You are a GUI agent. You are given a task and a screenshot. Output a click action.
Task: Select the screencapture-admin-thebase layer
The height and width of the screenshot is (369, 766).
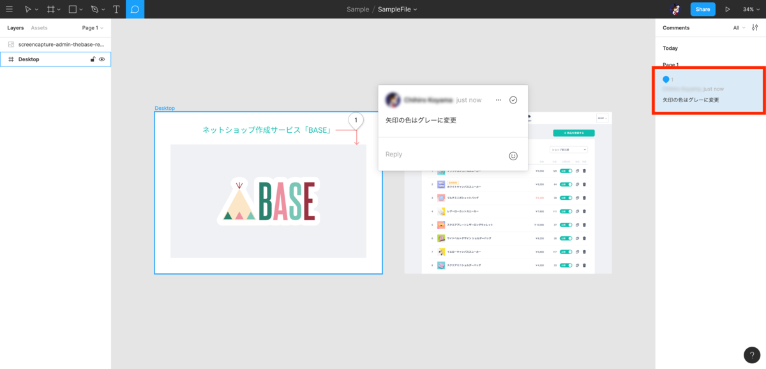click(x=56, y=45)
